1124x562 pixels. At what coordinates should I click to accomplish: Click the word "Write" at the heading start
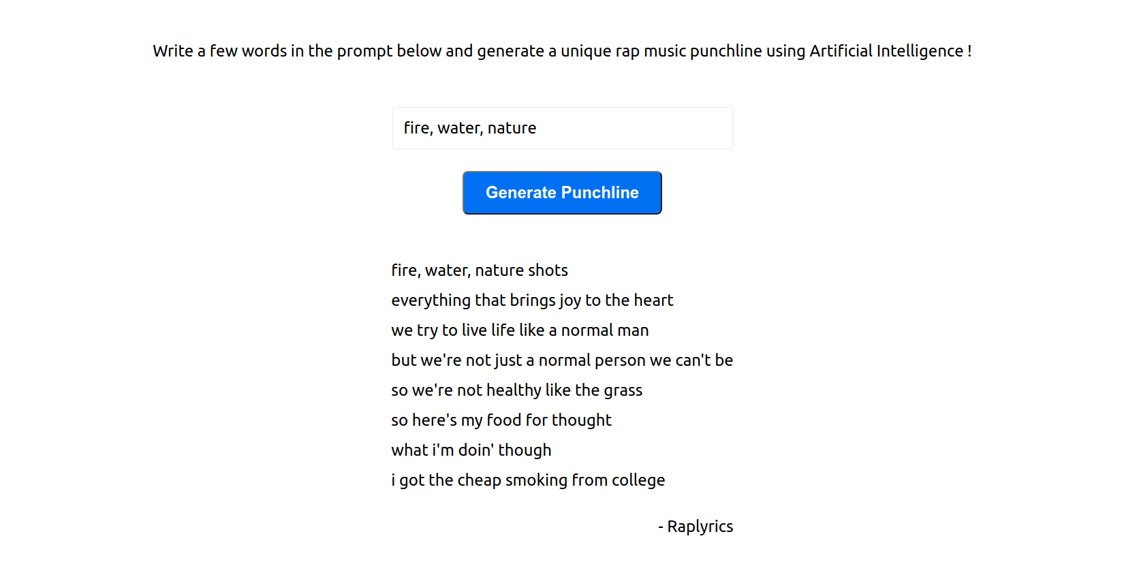coord(172,51)
